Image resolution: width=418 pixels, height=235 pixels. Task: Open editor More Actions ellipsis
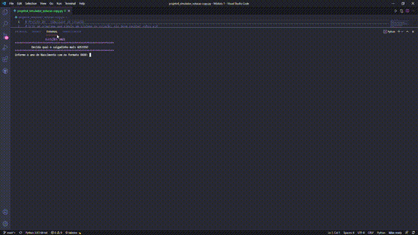pyautogui.click(x=413, y=11)
